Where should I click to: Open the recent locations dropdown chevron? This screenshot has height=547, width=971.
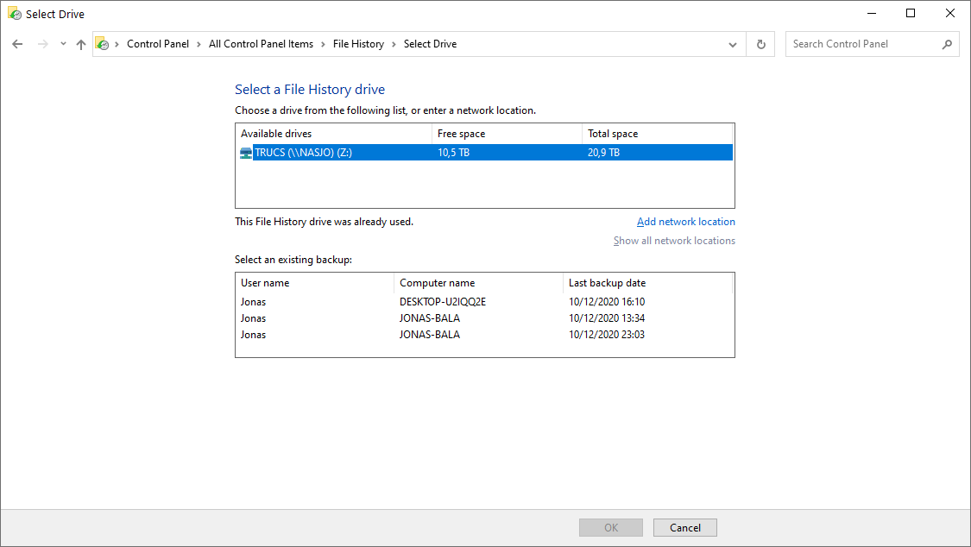point(63,44)
